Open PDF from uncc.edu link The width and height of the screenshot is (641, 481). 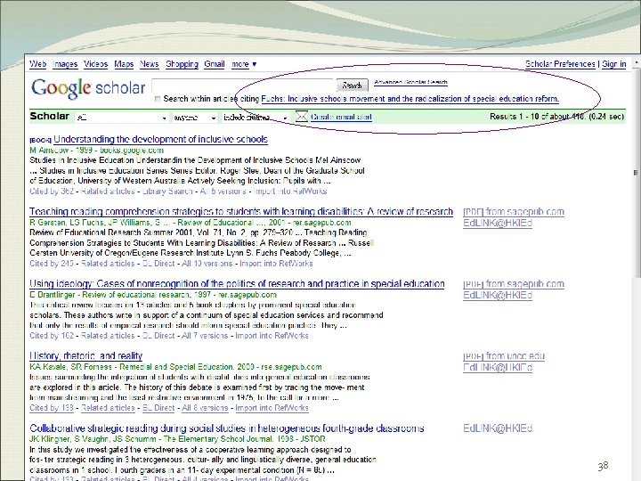click(504, 356)
